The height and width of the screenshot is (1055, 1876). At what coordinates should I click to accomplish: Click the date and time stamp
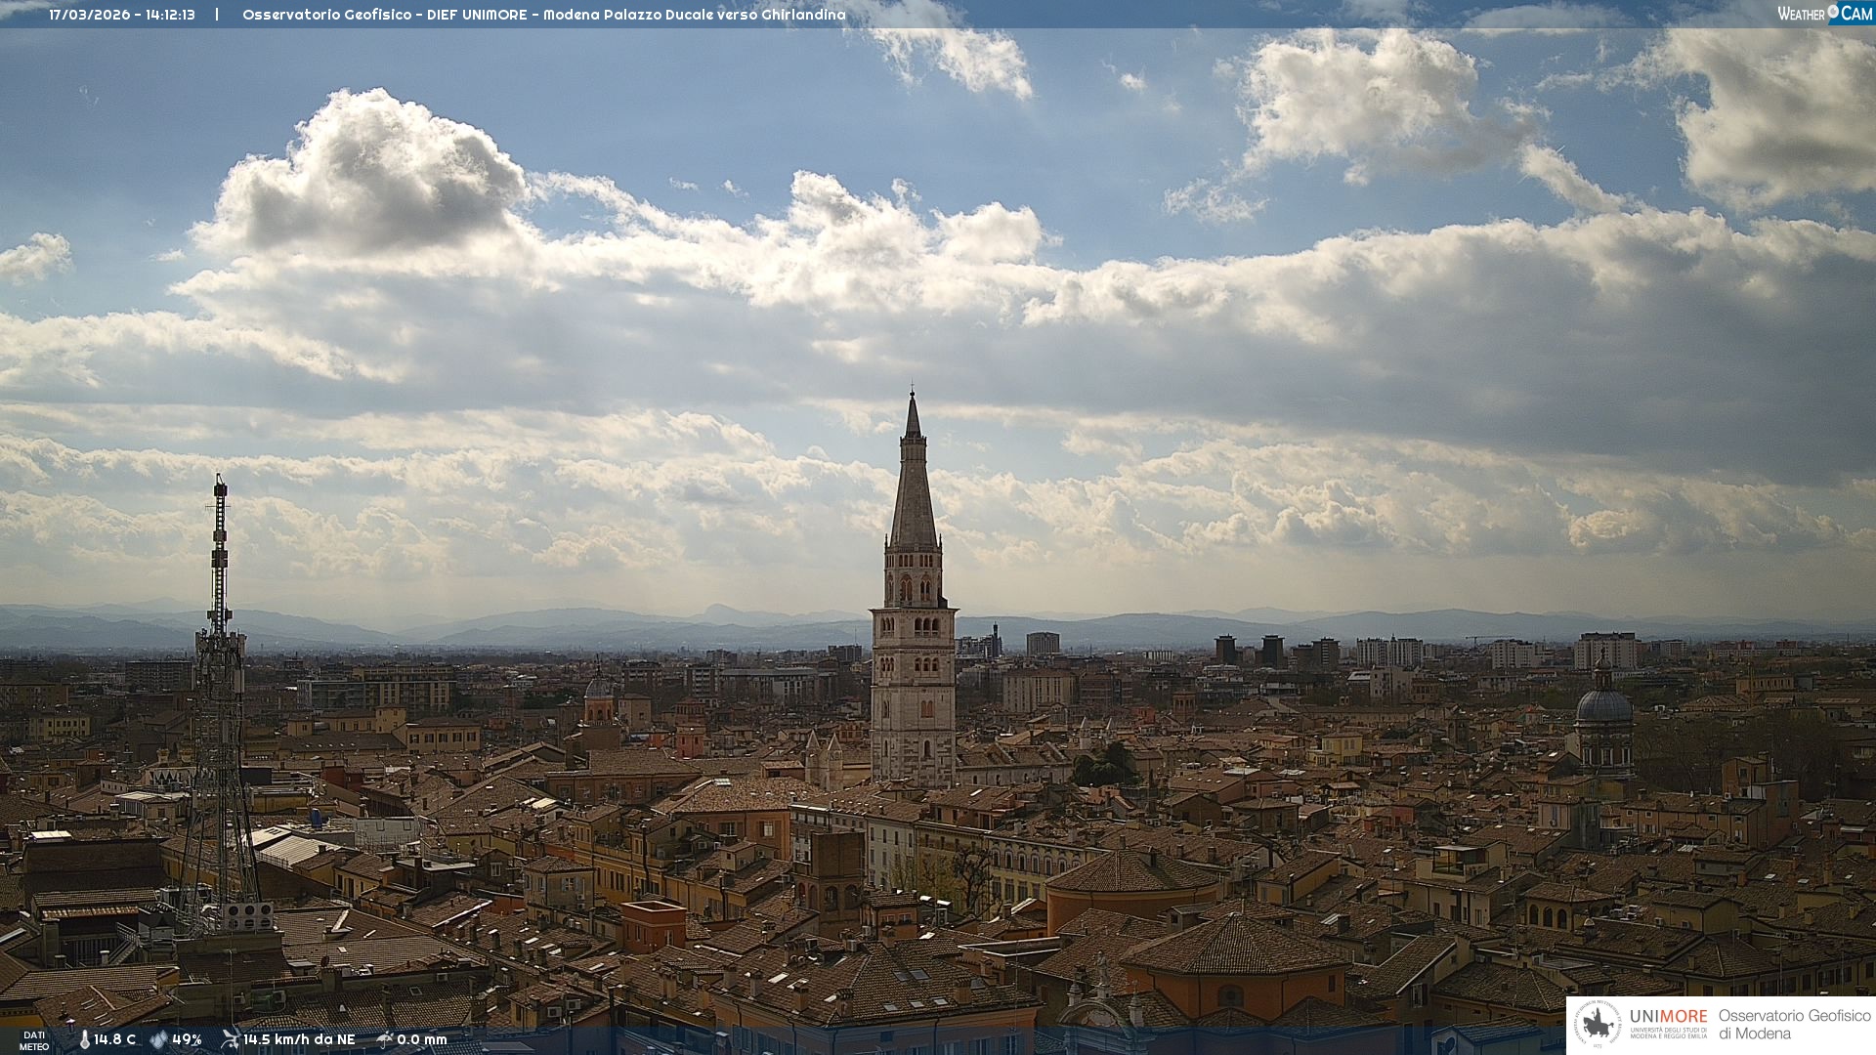[122, 15]
